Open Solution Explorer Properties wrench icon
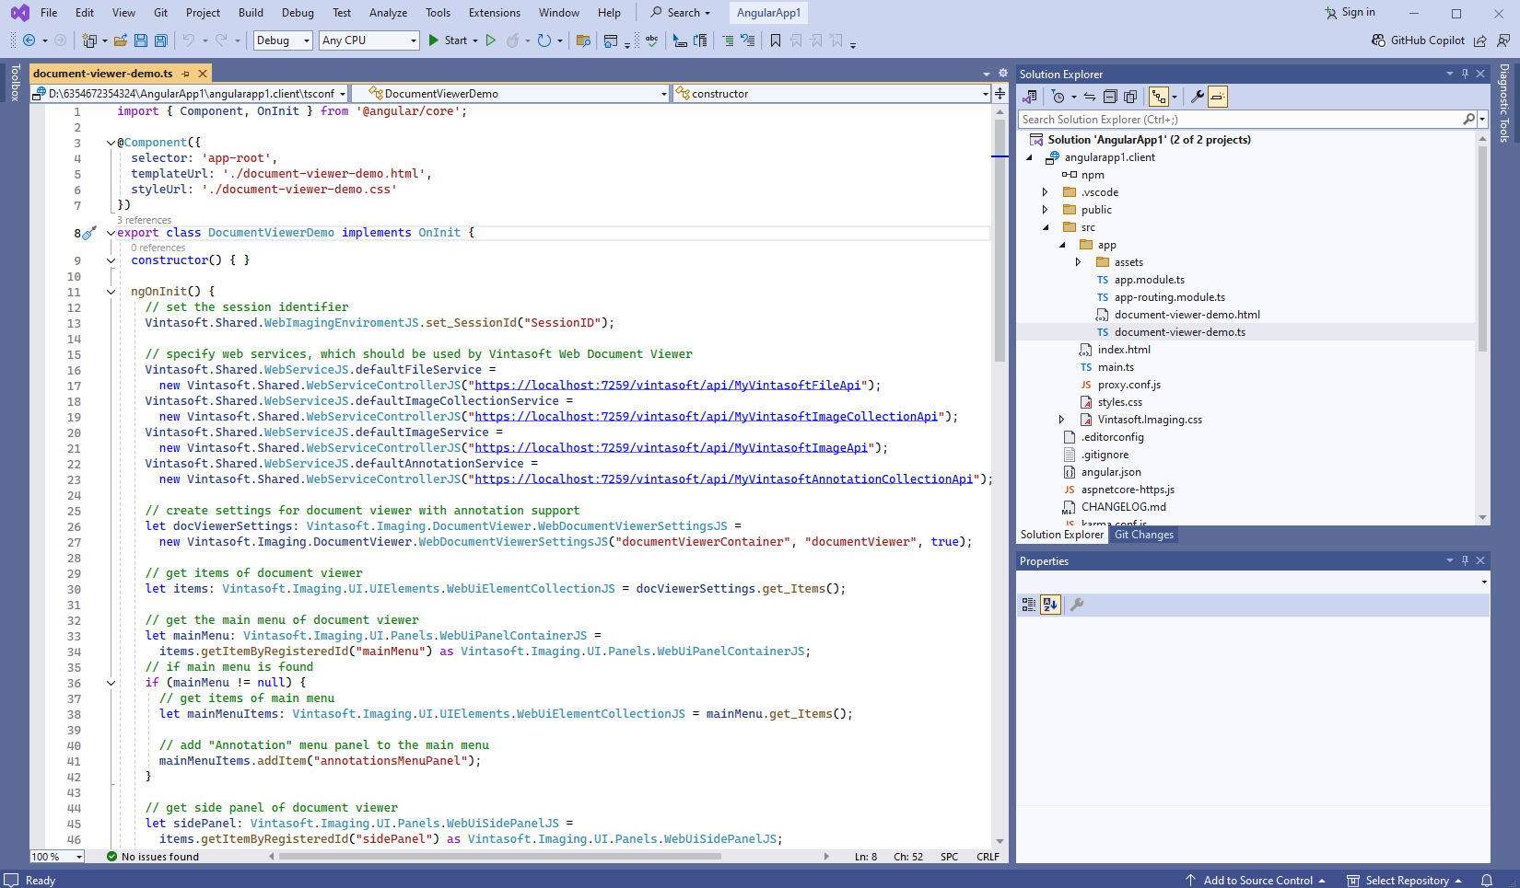This screenshot has height=888, width=1520. pyautogui.click(x=1197, y=97)
